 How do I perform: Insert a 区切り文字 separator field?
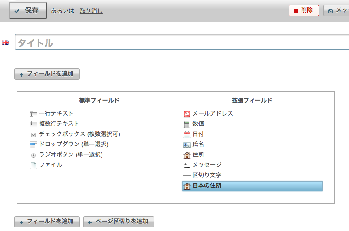(207, 175)
